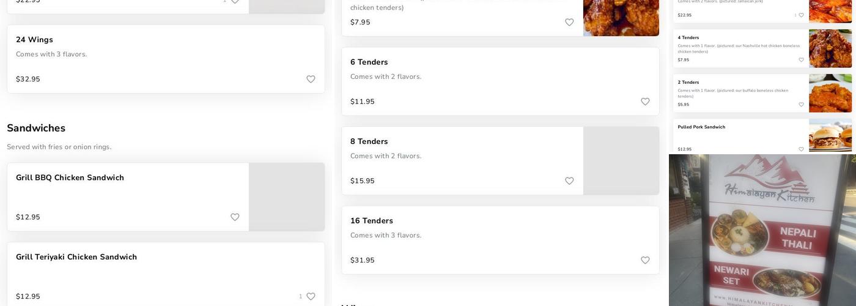Open the Grill BBQ Chicken Sandwich title
Viewport: 856px width, 306px height.
point(70,178)
